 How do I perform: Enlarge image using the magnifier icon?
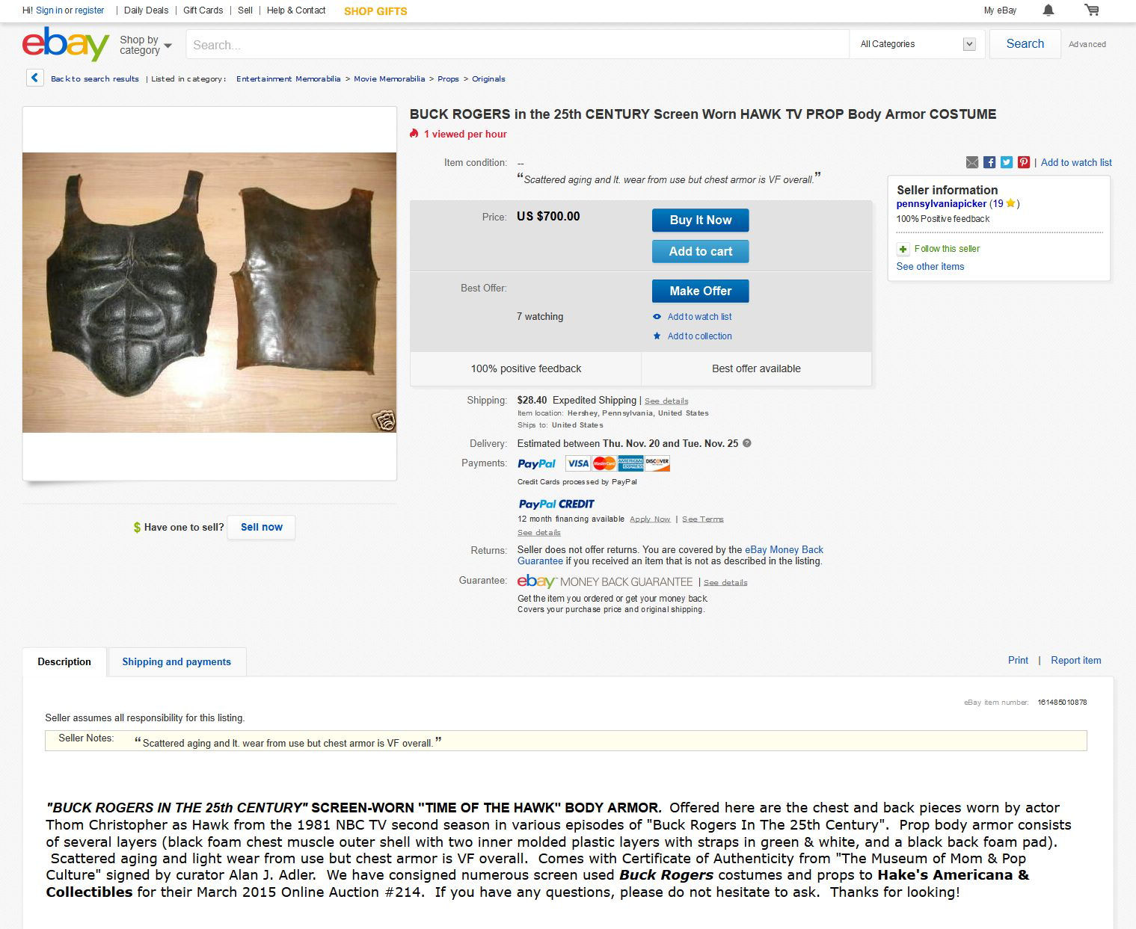point(384,421)
